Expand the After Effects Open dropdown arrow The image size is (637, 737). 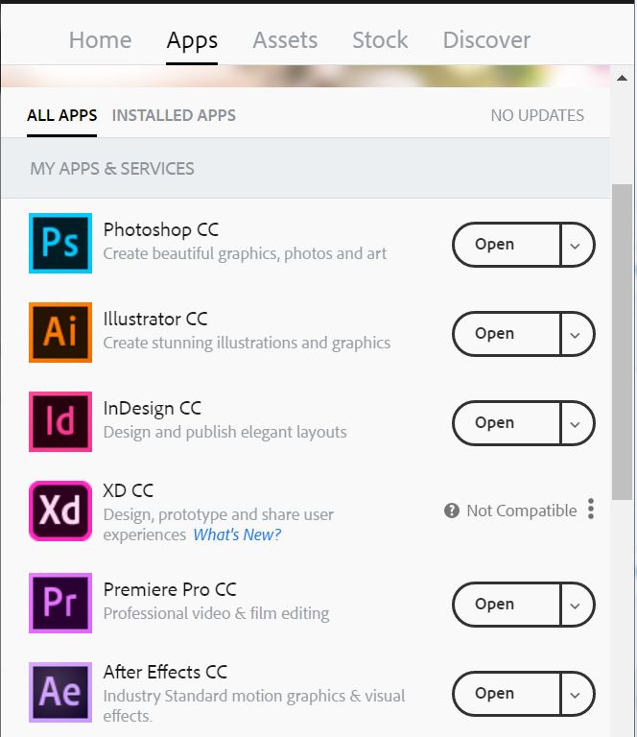[x=576, y=694]
